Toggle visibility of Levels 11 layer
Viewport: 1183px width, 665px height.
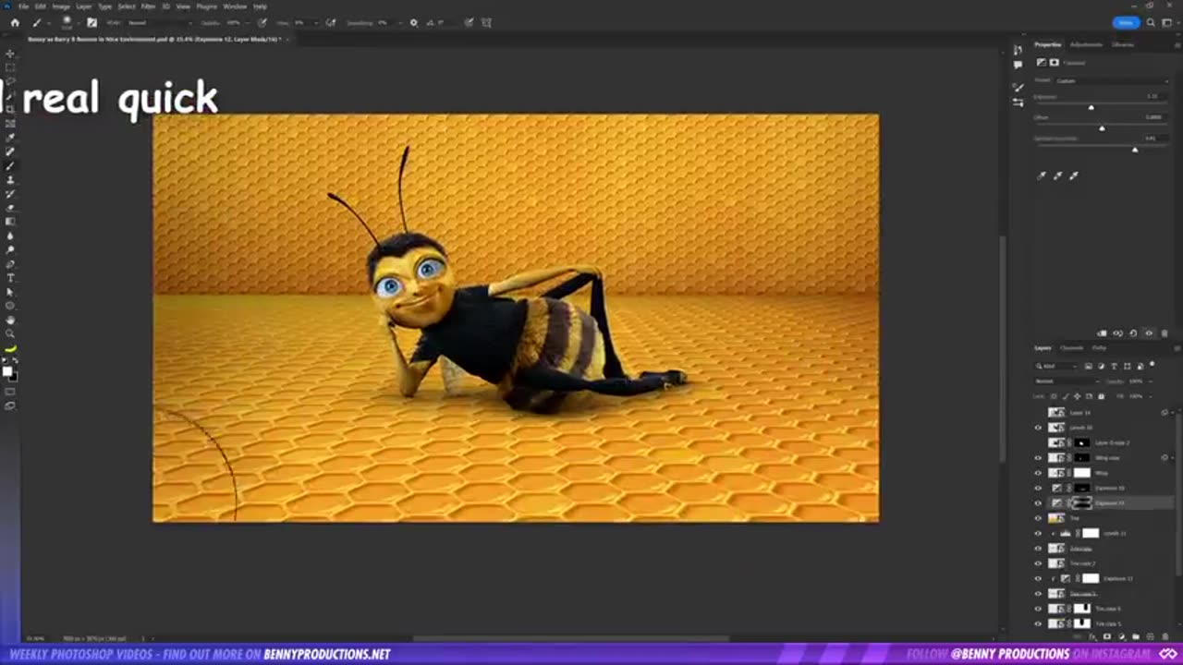(x=1038, y=533)
